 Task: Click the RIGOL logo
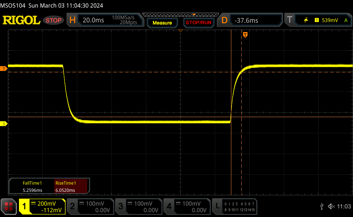coord(21,20)
